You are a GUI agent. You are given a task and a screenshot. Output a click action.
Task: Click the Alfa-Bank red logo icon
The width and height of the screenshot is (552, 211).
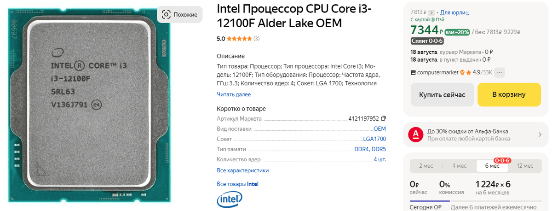click(416, 135)
